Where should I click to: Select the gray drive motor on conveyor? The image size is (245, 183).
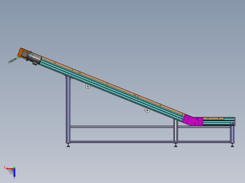pyautogui.click(x=35, y=58)
